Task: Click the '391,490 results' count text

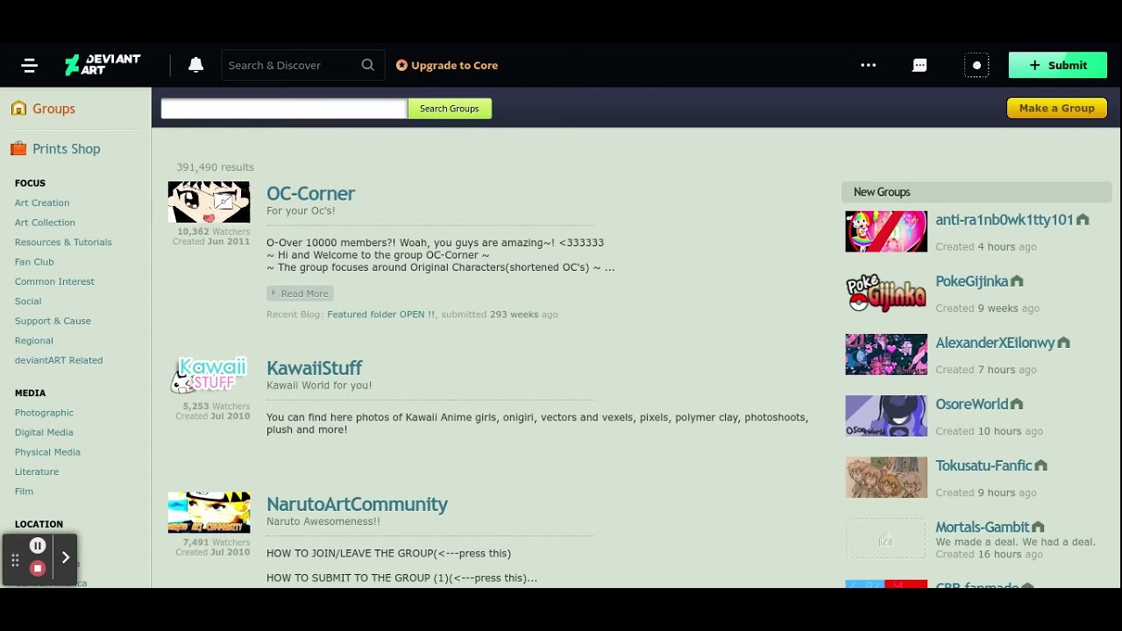Action: [x=215, y=167]
